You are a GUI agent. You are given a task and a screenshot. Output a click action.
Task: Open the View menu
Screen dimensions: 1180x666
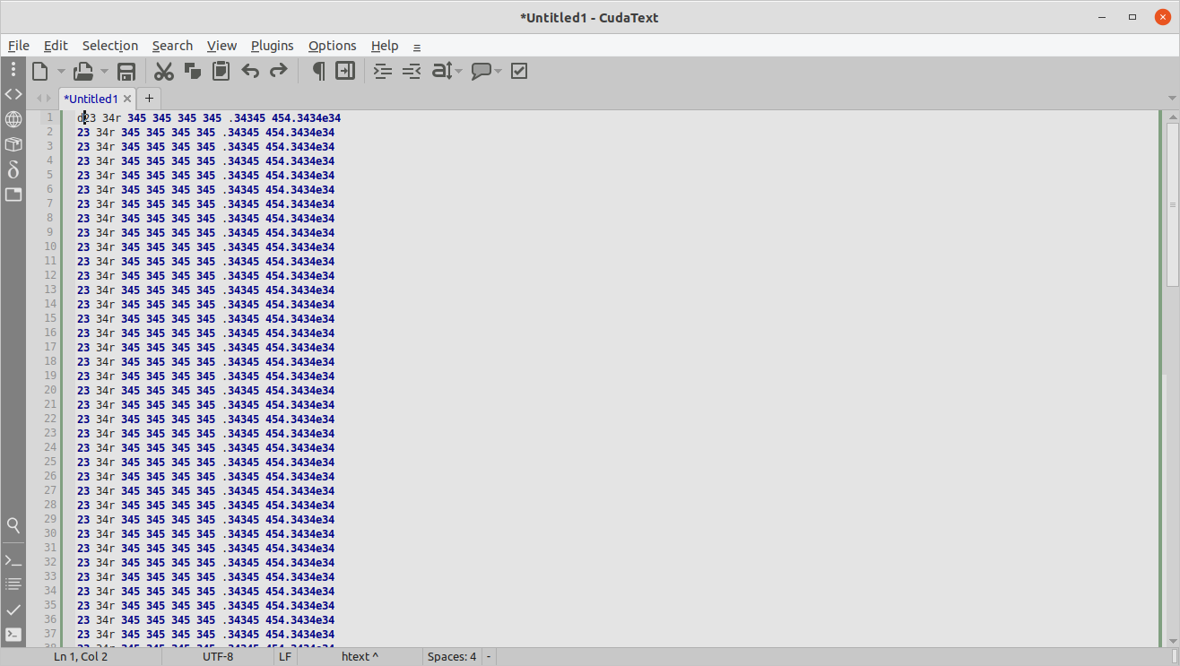pyautogui.click(x=221, y=46)
